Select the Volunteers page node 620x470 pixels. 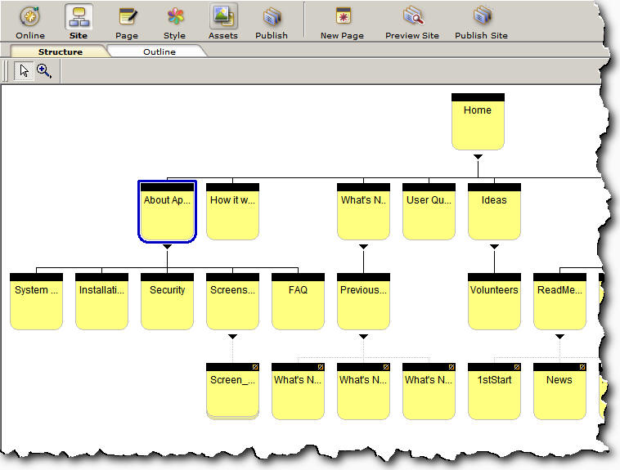[494, 302]
